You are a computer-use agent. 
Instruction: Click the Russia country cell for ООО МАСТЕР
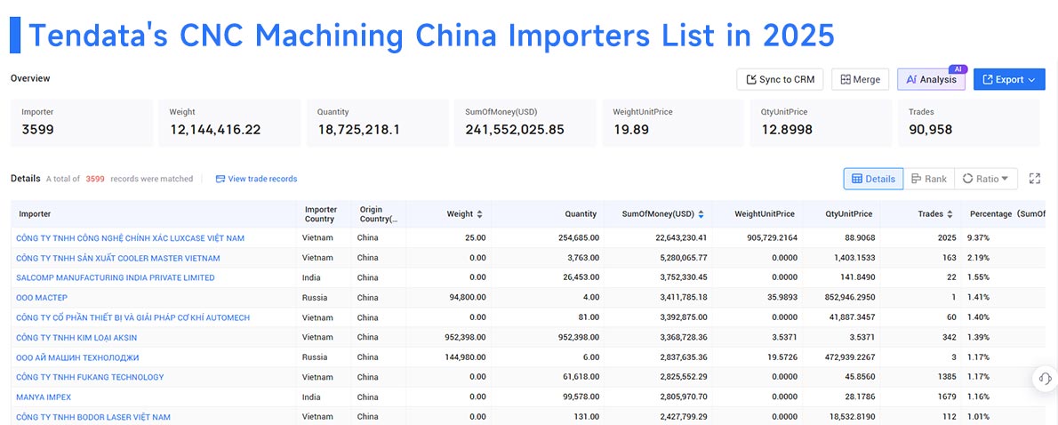point(315,298)
